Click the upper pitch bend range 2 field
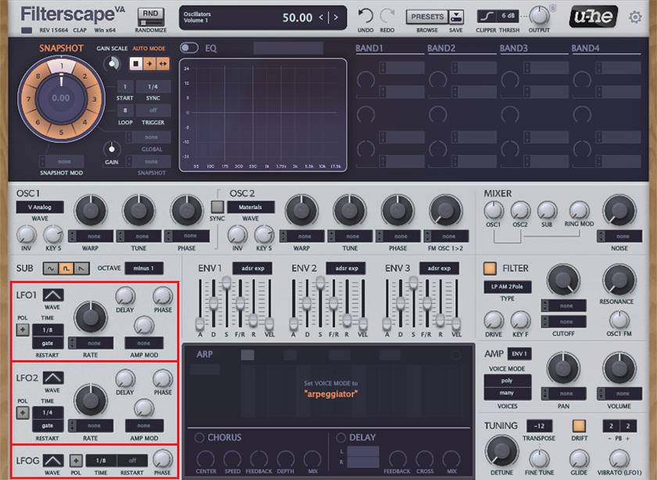Image resolution: width=657 pixels, height=480 pixels. [x=627, y=425]
